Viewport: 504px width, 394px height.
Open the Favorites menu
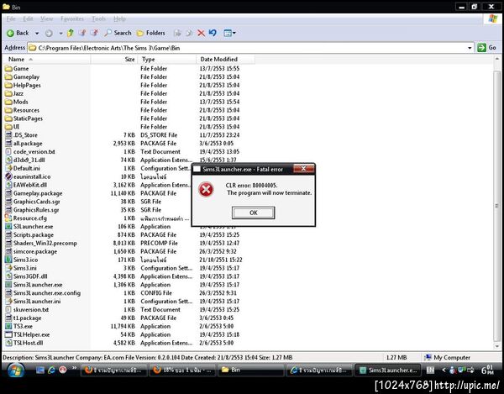tap(72, 18)
